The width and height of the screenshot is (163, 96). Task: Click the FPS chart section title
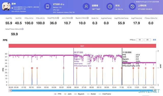[x=5, y=40]
